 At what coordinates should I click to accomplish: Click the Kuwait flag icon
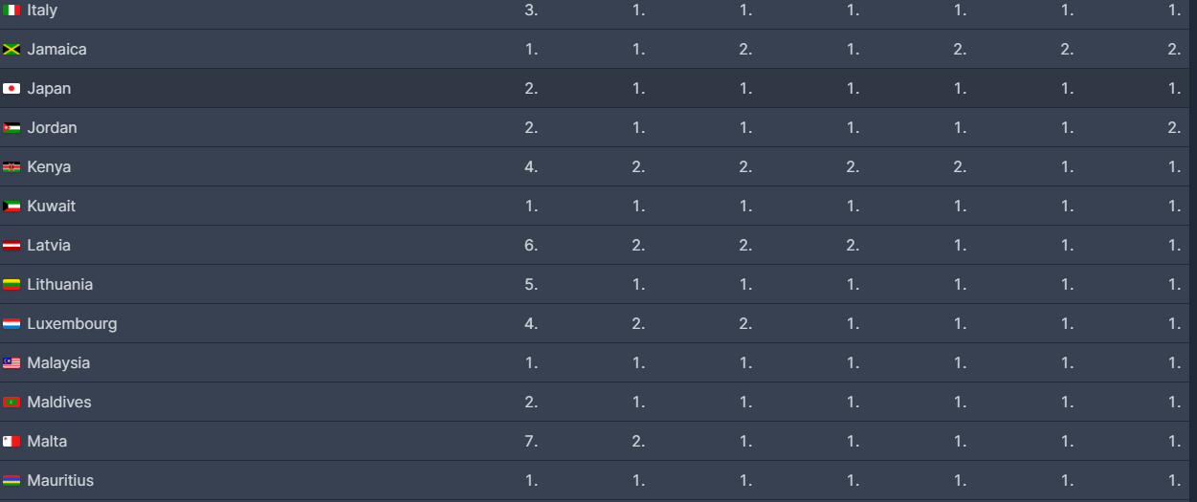(x=11, y=207)
